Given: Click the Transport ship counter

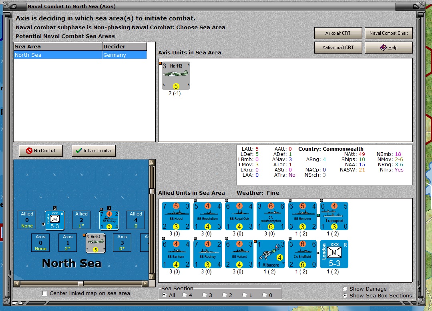Looking at the screenshot, I should [x=334, y=216].
